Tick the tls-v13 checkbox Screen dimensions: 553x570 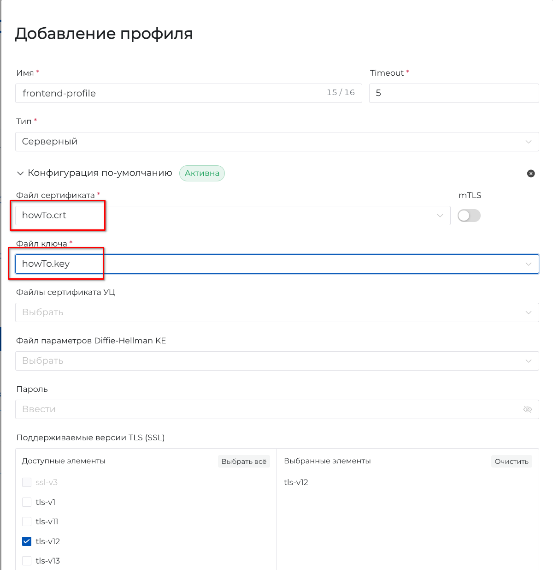(x=27, y=561)
